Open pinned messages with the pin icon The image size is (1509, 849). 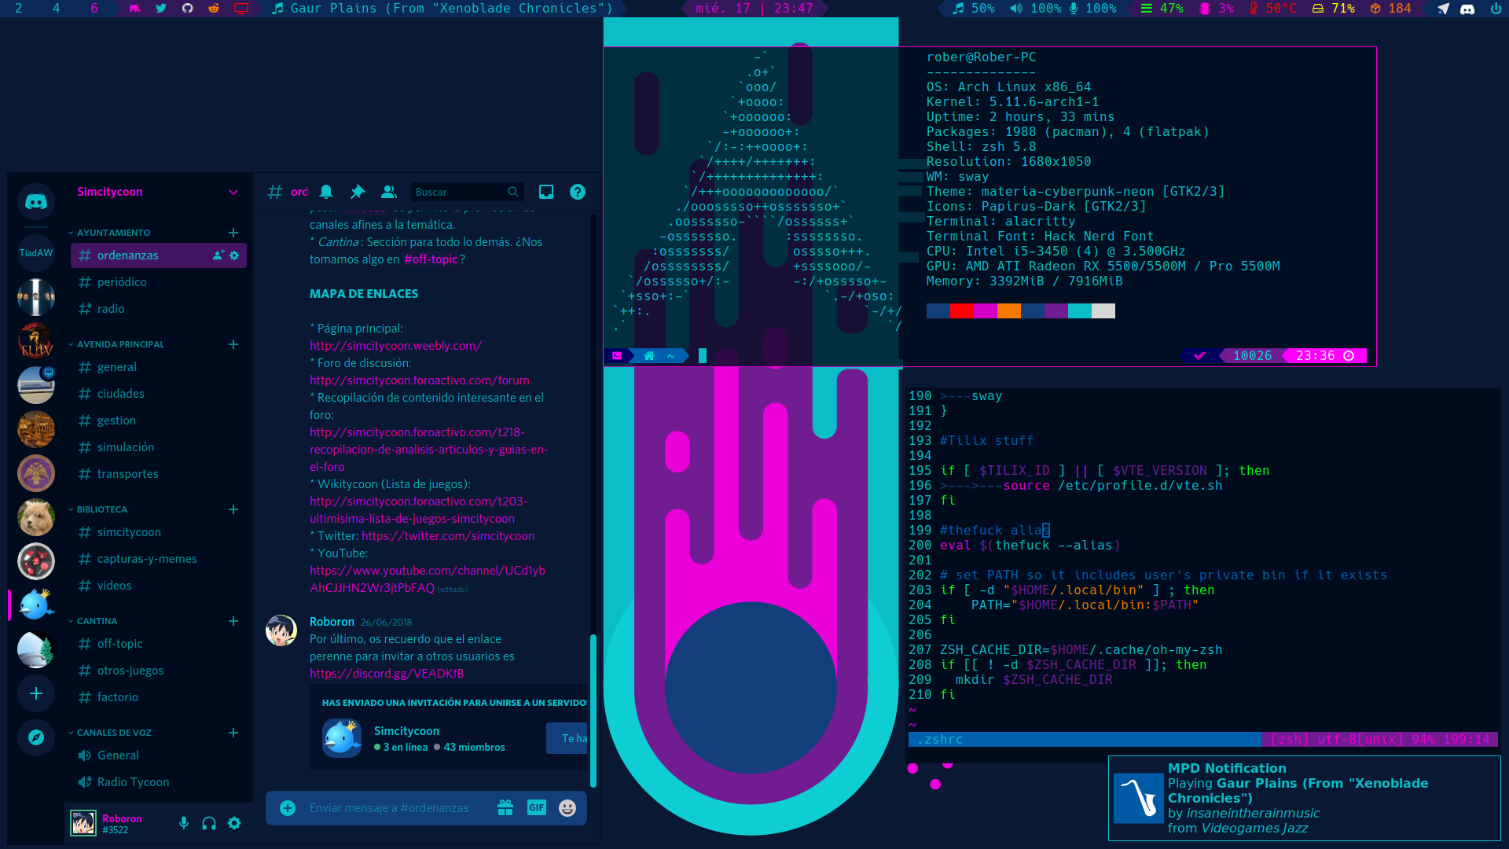358,192
